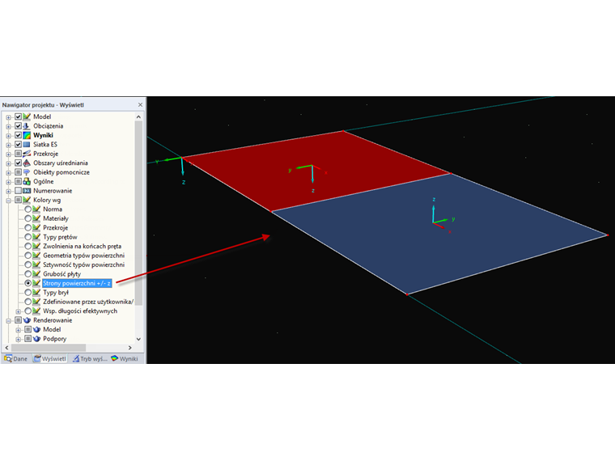Click icon beside Grubość płyty
Screen dimensions: 615x461
(x=36, y=274)
